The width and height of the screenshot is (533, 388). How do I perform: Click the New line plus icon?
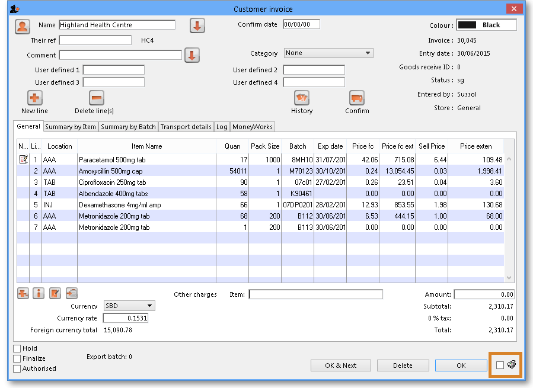click(35, 98)
